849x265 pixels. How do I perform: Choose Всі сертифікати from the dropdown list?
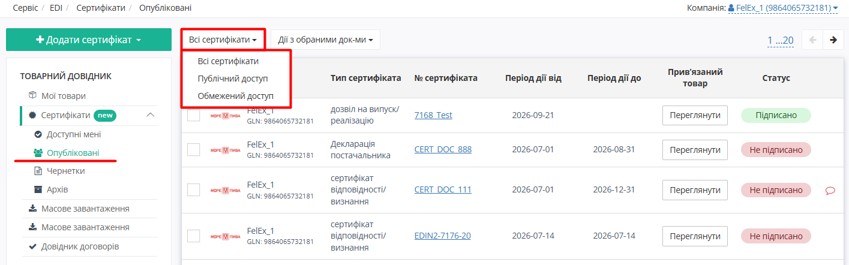click(228, 61)
